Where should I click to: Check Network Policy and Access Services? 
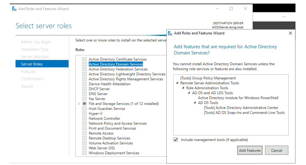click(x=84, y=123)
